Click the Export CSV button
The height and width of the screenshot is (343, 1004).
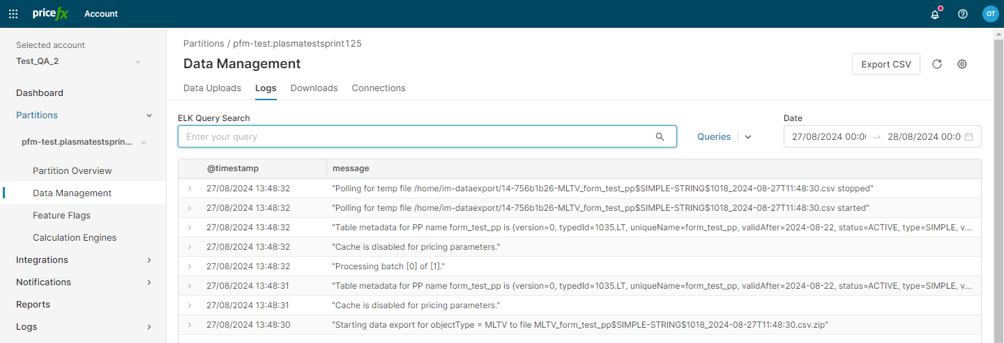(x=885, y=64)
